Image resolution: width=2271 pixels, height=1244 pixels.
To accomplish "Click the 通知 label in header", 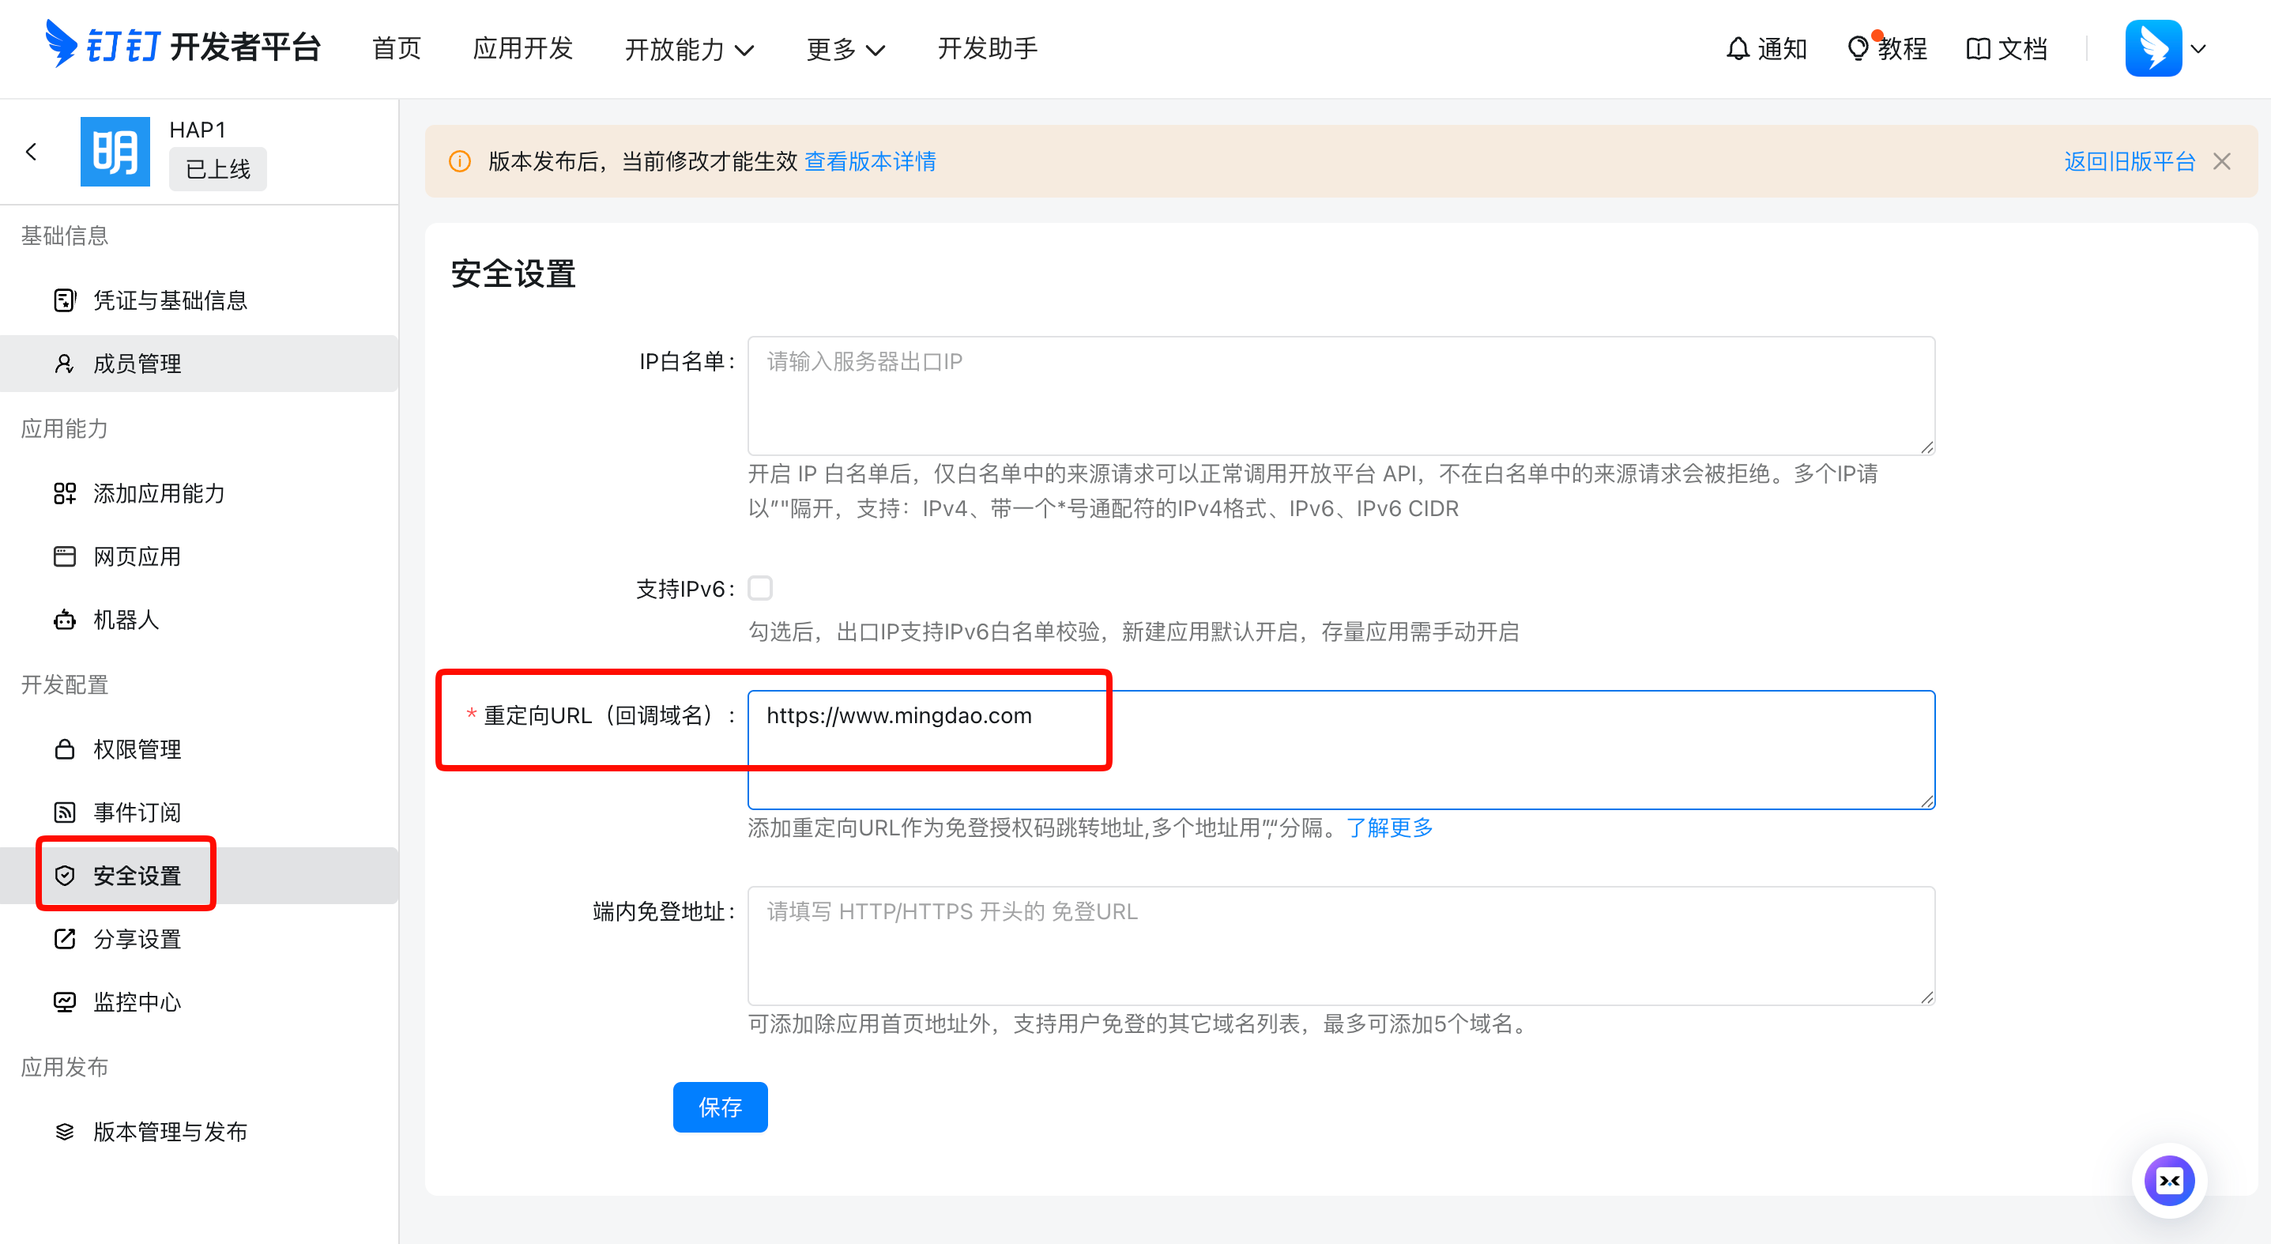I will point(1782,48).
